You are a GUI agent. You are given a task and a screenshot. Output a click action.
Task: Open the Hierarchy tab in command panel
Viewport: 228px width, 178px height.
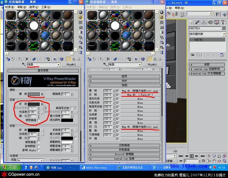pyautogui.click(x=204, y=22)
